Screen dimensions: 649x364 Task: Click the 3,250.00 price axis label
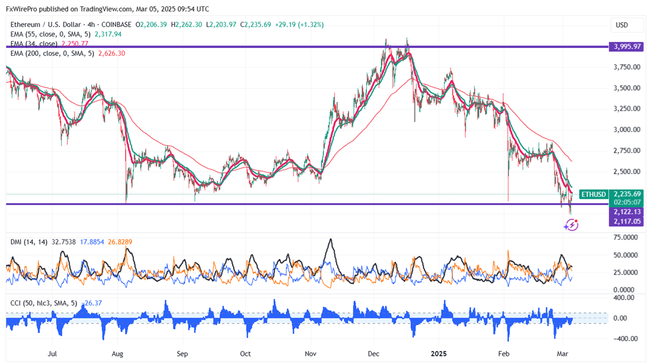(x=627, y=109)
